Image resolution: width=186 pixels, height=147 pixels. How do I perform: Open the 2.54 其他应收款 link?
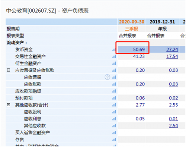click(x=173, y=126)
